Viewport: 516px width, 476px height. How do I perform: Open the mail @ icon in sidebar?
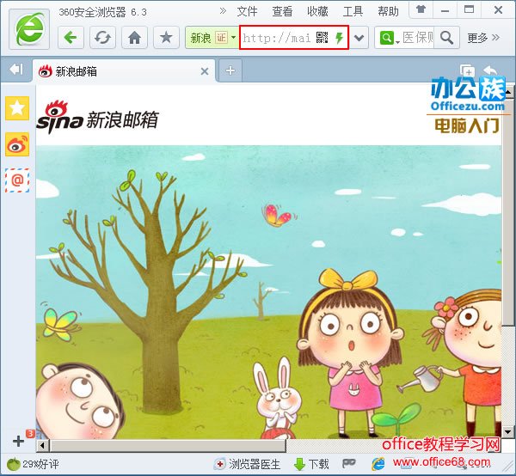pyautogui.click(x=17, y=180)
